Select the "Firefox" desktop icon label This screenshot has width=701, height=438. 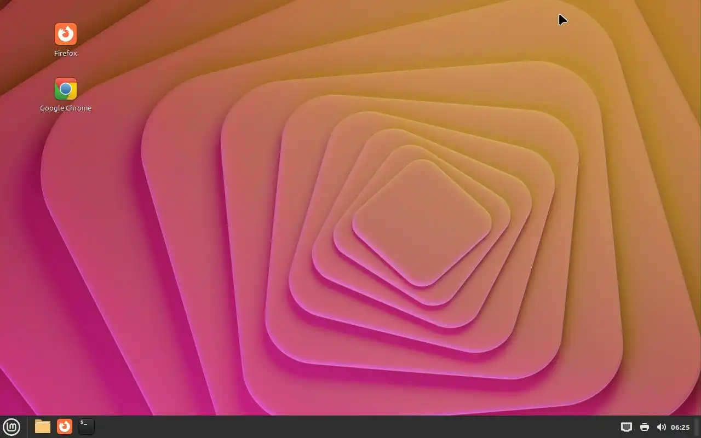[x=66, y=53]
